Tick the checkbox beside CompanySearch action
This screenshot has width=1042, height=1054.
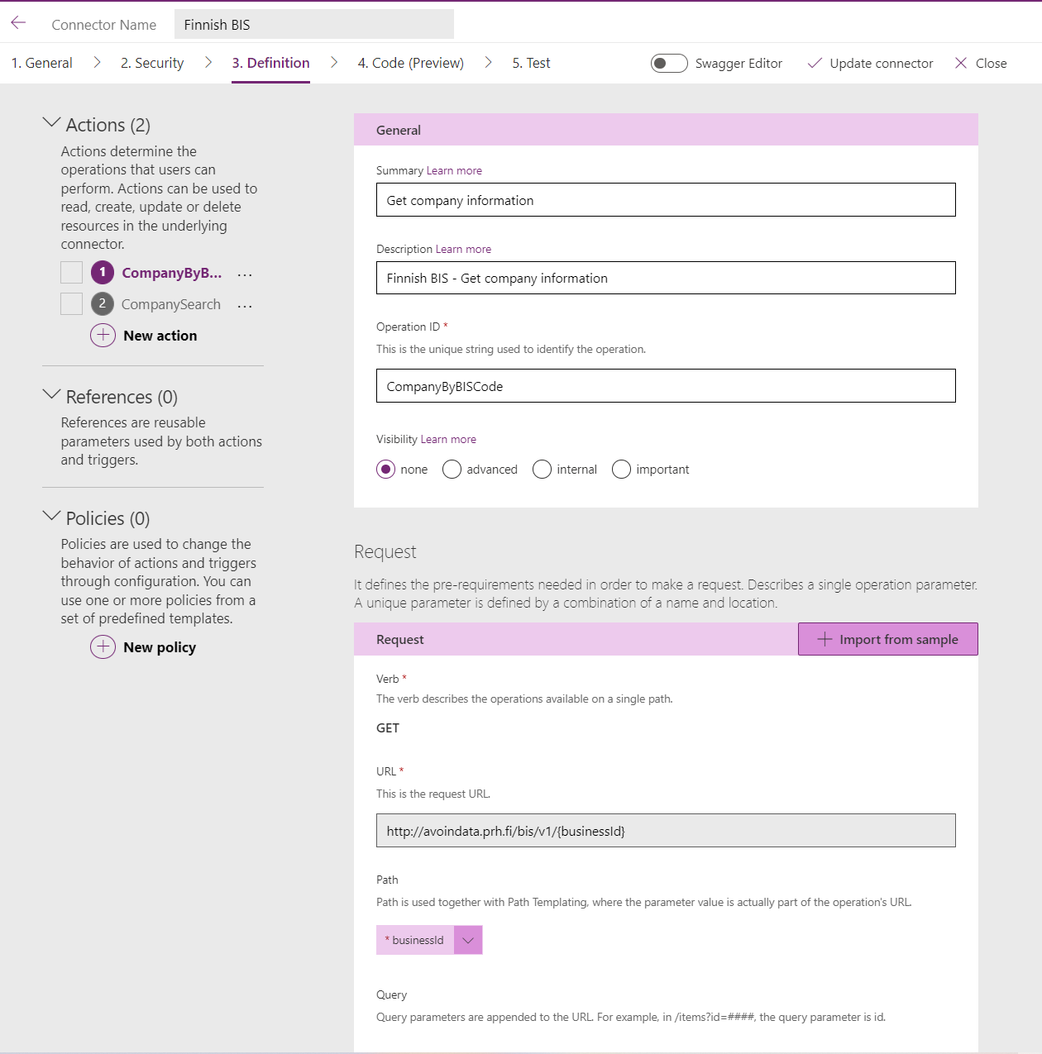pos(72,303)
